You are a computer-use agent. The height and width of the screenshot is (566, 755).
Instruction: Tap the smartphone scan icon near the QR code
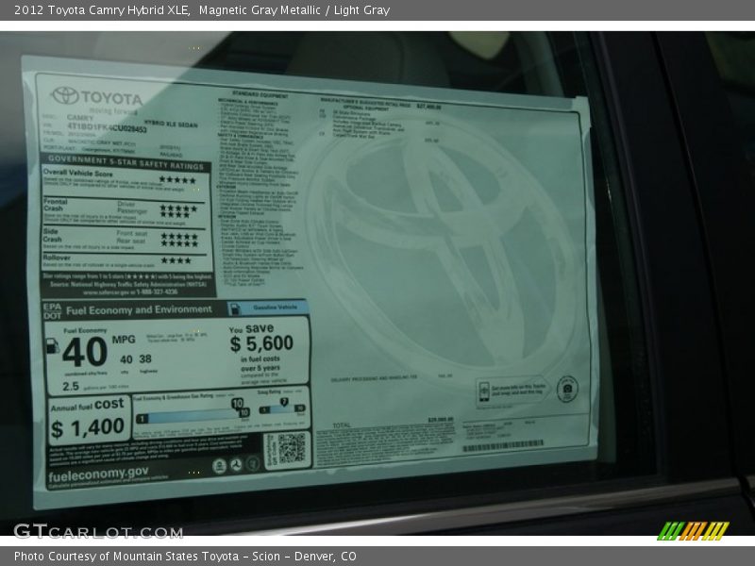point(485,391)
